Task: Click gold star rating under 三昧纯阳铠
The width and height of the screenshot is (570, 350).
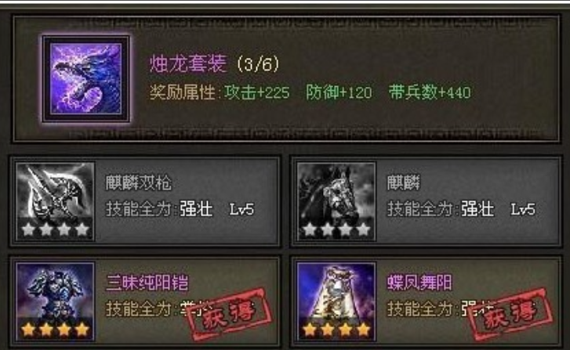Action: pos(55,330)
